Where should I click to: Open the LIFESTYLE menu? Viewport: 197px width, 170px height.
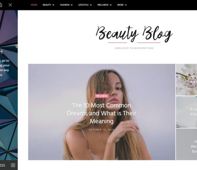83,5
